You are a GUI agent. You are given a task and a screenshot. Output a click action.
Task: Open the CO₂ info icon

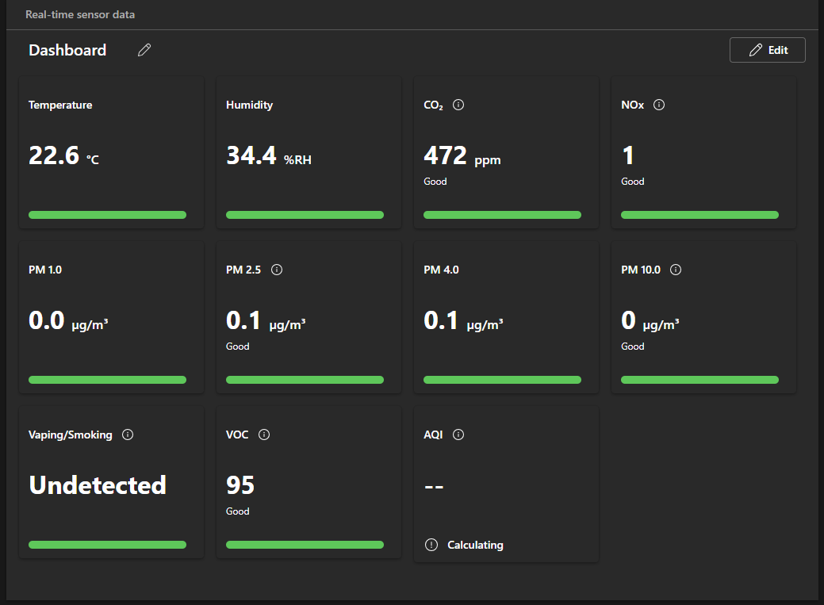click(x=458, y=105)
